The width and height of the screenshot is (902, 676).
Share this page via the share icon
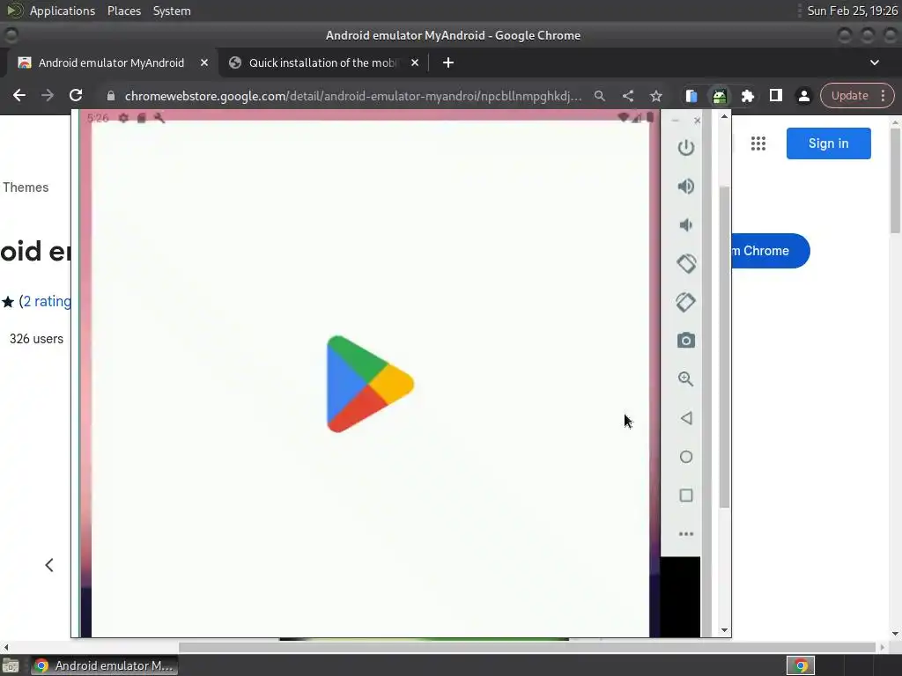point(627,96)
